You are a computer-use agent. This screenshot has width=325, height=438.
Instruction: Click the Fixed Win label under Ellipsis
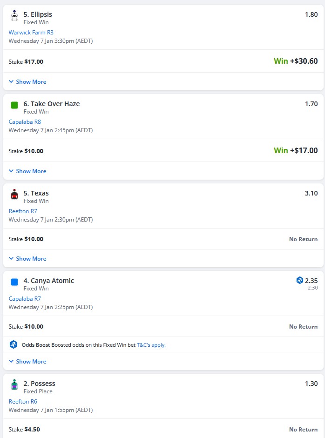click(36, 22)
